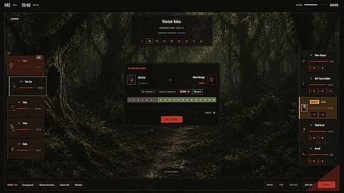Click One Eye's portrait in attack dialog
The image size is (344, 193).
coord(131,80)
